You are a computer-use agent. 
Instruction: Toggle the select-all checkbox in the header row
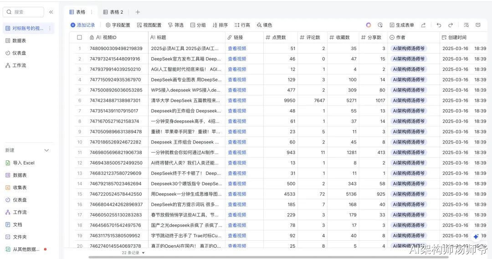pos(79,37)
